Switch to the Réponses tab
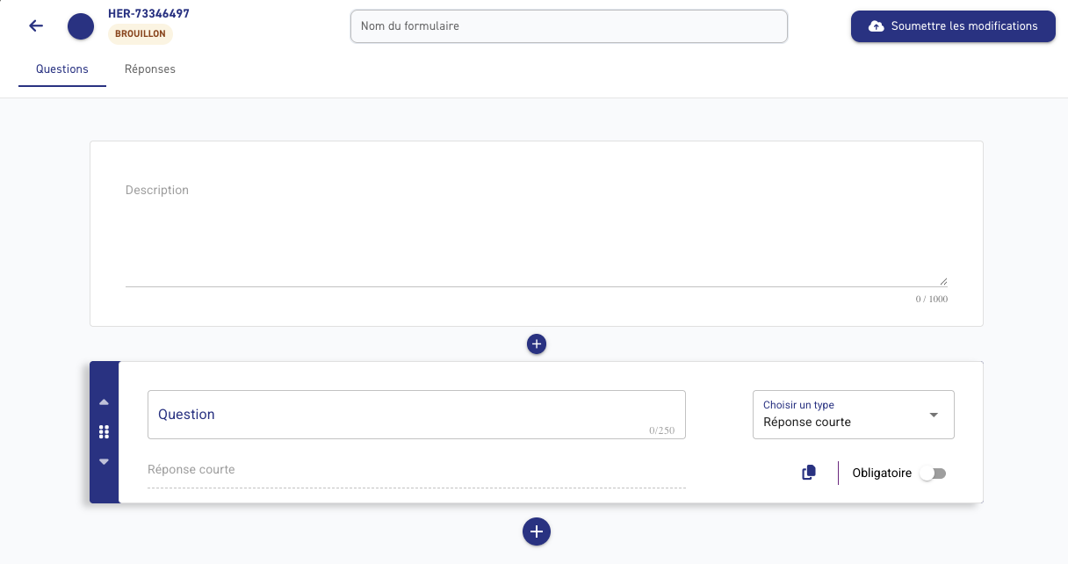The image size is (1068, 564). (x=150, y=69)
